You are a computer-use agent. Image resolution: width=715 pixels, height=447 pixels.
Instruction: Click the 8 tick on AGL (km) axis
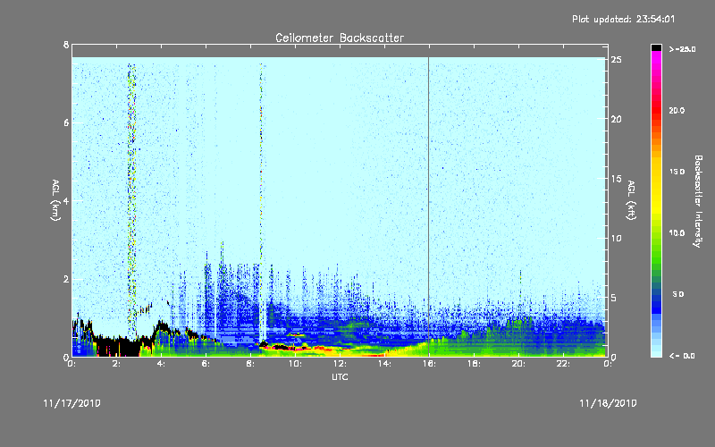click(x=66, y=45)
